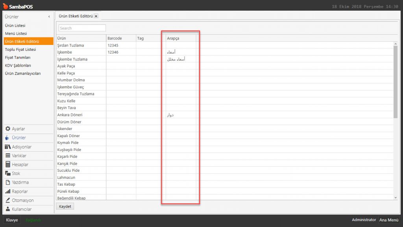Image resolution: width=403 pixels, height=227 pixels.
Task: Select Toplu Fiyat Listesi menu item
Action: [x=20, y=50]
